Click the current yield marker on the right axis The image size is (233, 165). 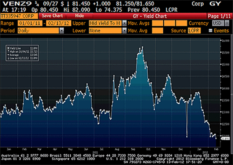[x=225, y=139]
